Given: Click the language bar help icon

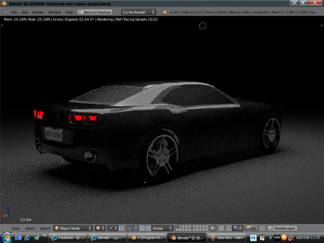Looking at the screenshot, I should coord(262,238).
